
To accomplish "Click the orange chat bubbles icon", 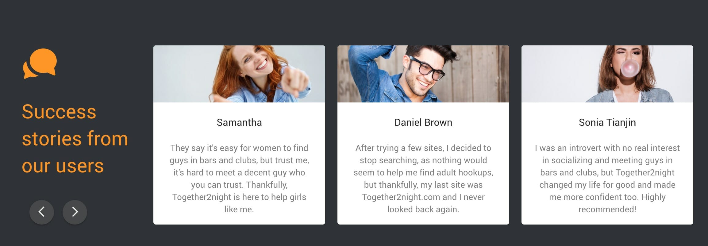I will (x=40, y=63).
